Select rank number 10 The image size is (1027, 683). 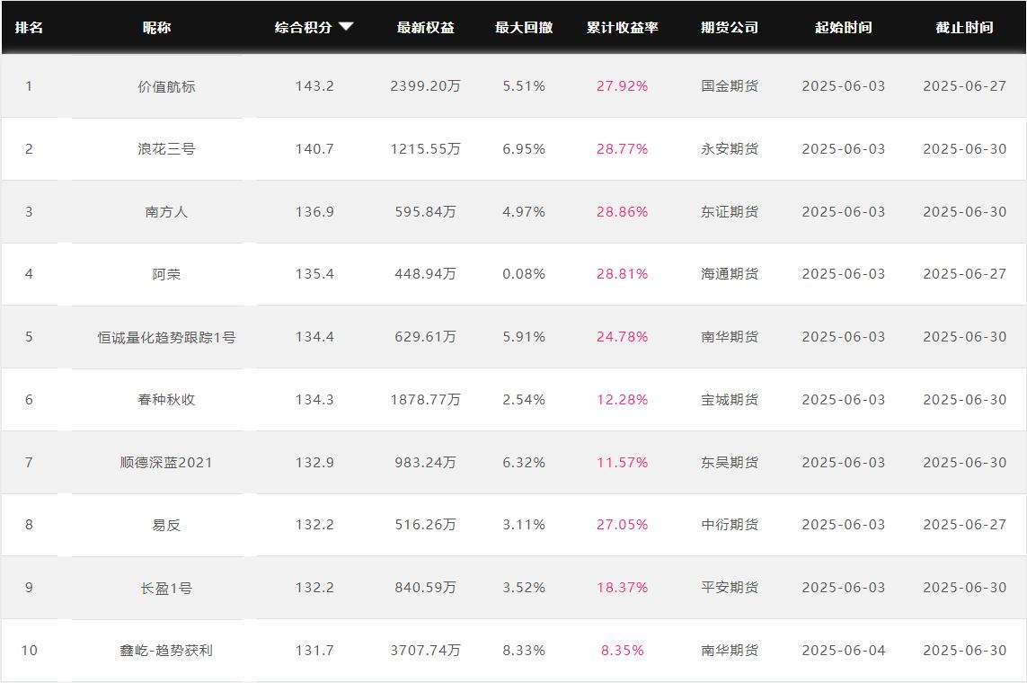click(29, 651)
